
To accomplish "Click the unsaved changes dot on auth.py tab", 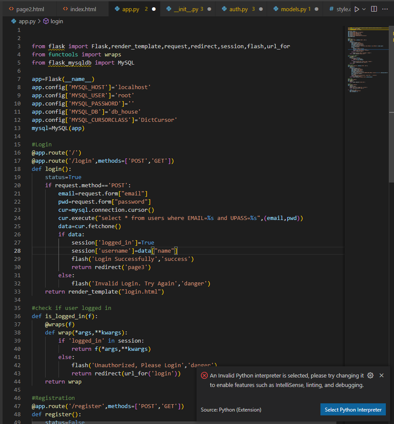I will coord(261,9).
